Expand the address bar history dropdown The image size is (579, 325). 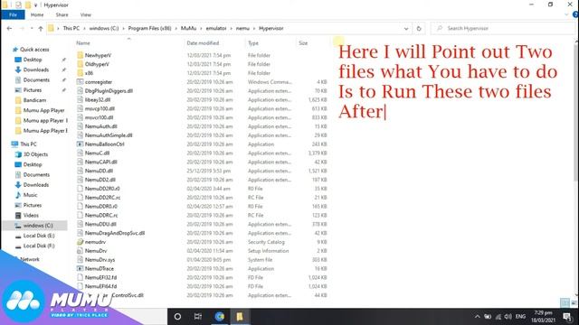(406, 28)
